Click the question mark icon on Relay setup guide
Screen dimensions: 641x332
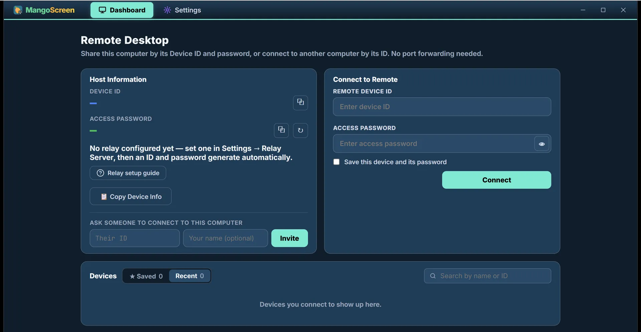100,173
